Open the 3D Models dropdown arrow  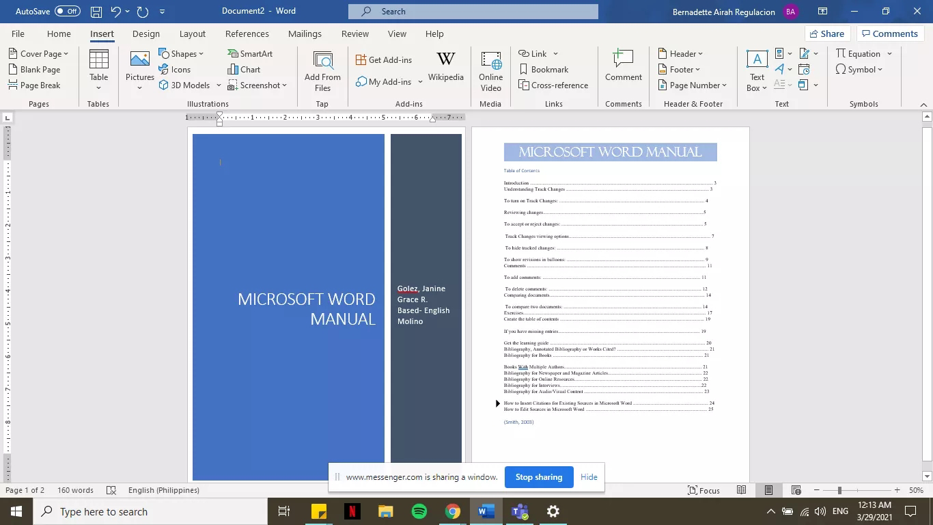(x=219, y=85)
